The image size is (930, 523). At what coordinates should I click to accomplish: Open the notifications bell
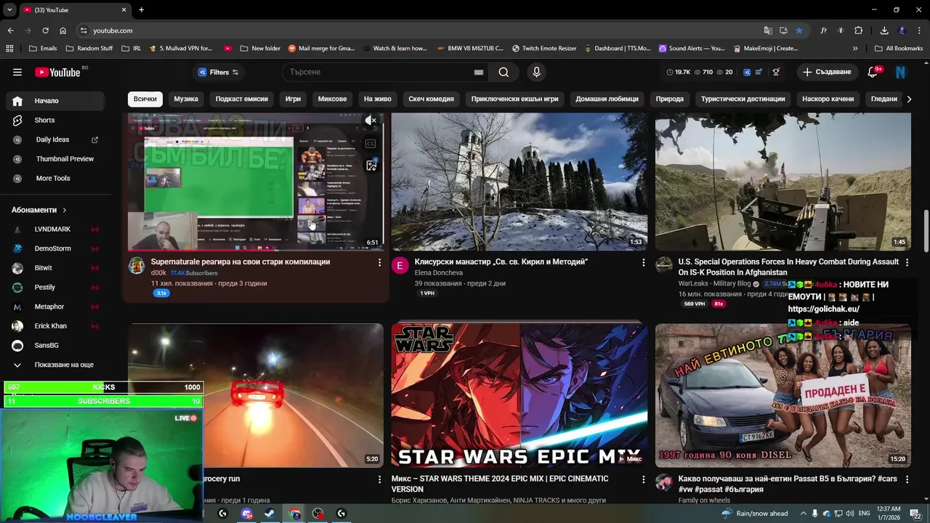pyautogui.click(x=873, y=72)
